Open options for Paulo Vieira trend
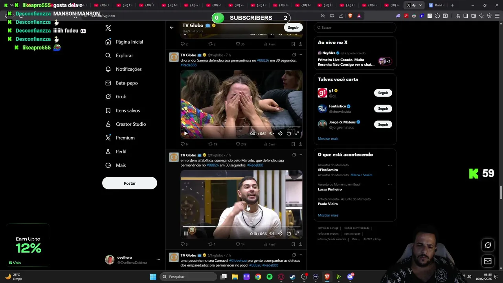This screenshot has width=503, height=283. [x=390, y=199]
